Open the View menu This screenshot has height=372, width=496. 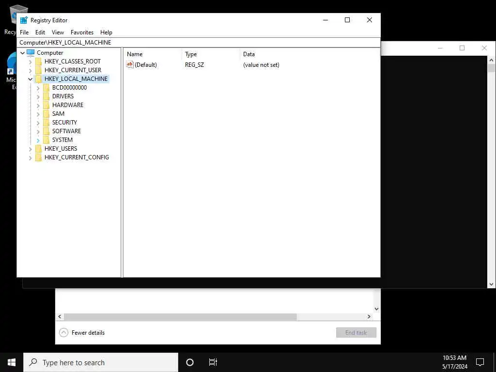(x=58, y=32)
